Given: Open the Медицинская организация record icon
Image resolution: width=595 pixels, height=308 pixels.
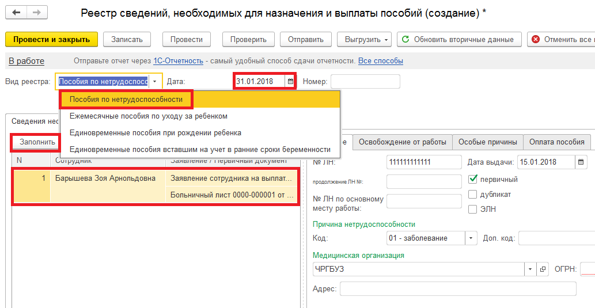Looking at the screenshot, I should 543,269.
